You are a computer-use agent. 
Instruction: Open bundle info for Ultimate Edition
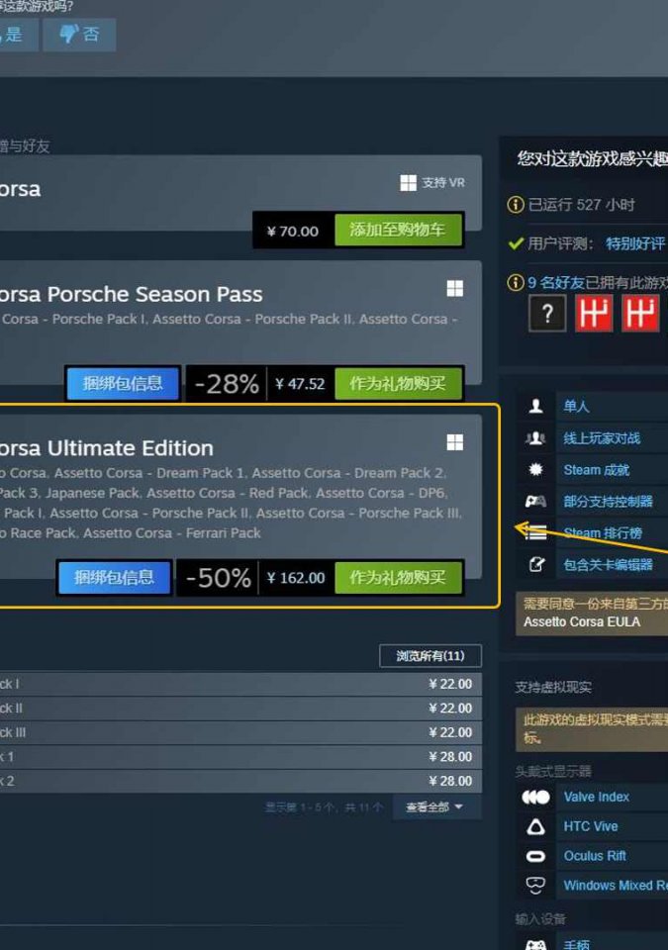coord(115,577)
